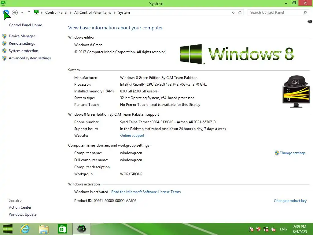The image size is (313, 235).
Task: Expand the chevron after All Control Panel Items
Action: 115,13
